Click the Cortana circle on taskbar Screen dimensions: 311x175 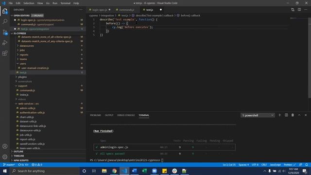click(84, 171)
